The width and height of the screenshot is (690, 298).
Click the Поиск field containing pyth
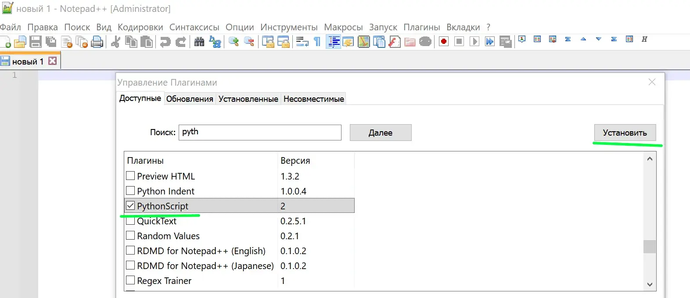click(x=260, y=132)
